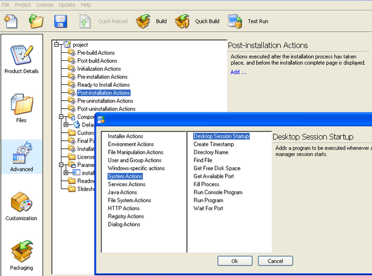Viewport: 372px width, 276px height.
Task: Click the Pre-build Actions folder icon
Action: (x=72, y=52)
